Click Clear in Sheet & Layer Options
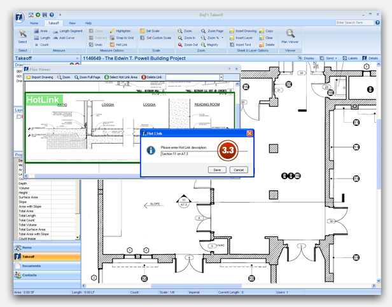392x307 pixels. pyautogui.click(x=266, y=38)
